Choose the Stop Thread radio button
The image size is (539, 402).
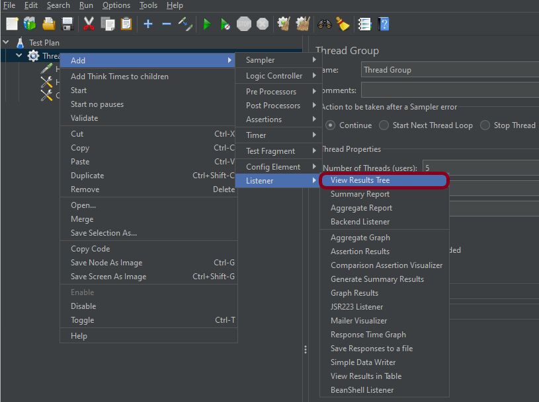[485, 125]
